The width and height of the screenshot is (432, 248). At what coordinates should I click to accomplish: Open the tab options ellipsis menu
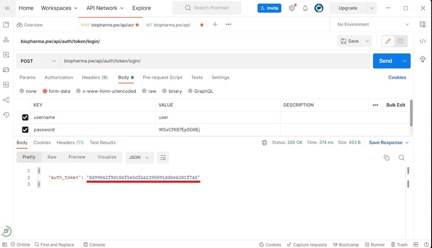229,24
